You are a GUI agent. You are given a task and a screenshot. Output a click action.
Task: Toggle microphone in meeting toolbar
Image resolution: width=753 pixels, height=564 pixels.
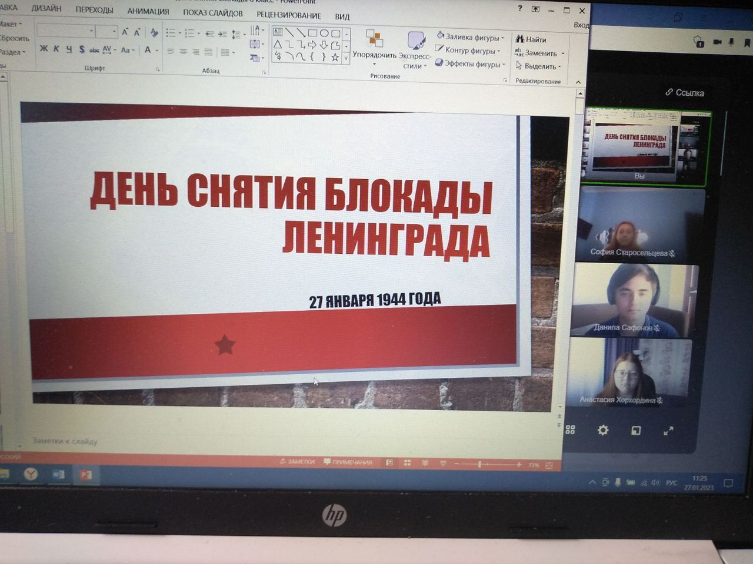coord(732,42)
